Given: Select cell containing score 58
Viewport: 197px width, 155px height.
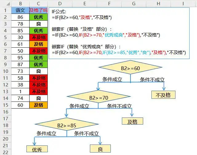Looking at the screenshot, I should (20, 78).
